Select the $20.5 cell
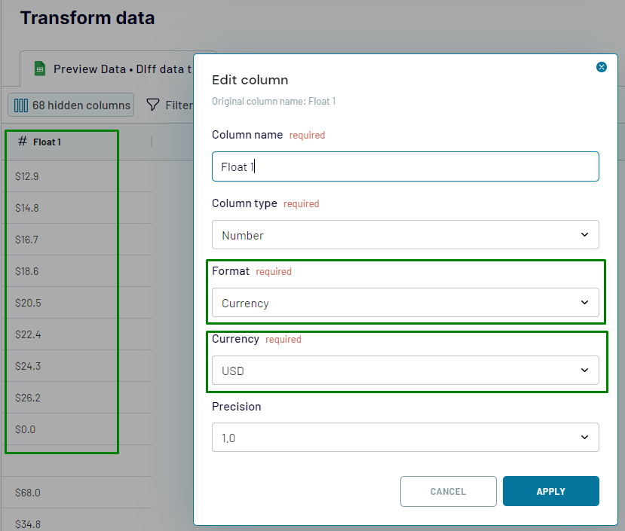The height and width of the screenshot is (531, 625). (x=28, y=303)
